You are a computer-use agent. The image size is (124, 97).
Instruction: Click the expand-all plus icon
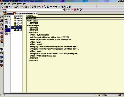tap(56, 7)
